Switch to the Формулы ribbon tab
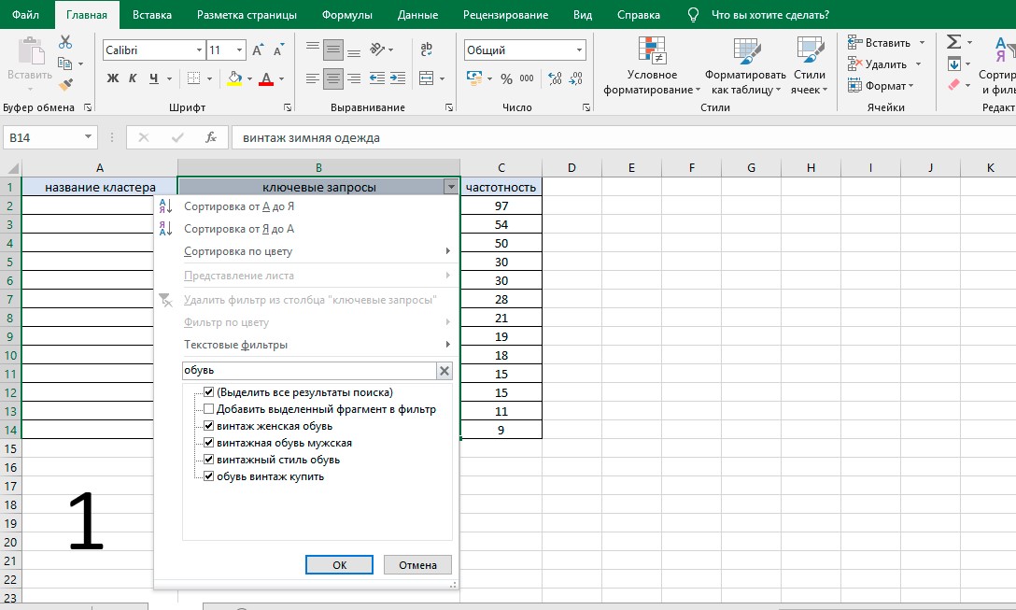The image size is (1016, 610). (x=347, y=15)
